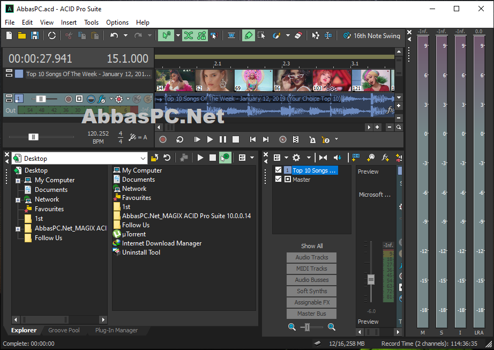494x350 pixels.
Task: Expand AbbasPC.Net_MAGIX ACI tree node
Action: pos(18,229)
